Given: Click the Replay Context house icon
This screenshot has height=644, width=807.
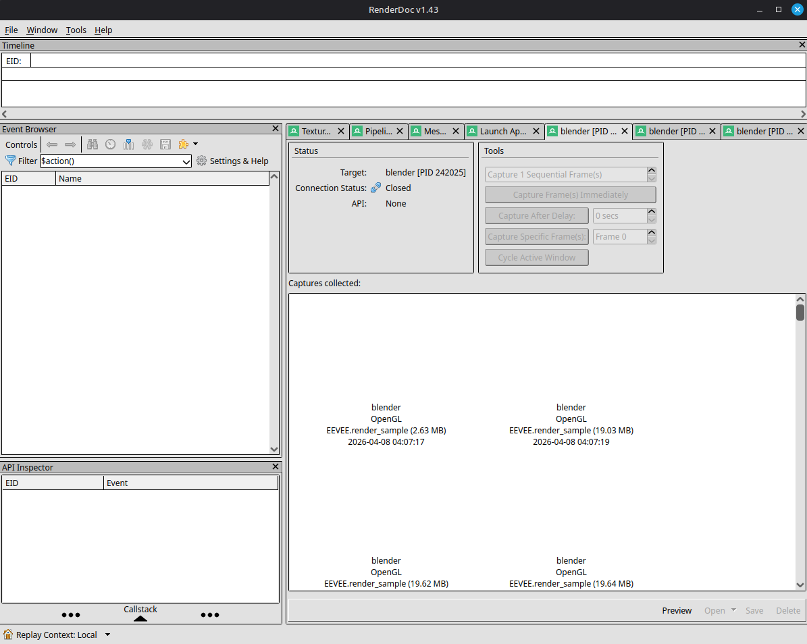Looking at the screenshot, I should tap(8, 635).
